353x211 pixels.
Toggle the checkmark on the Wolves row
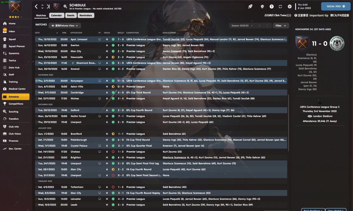click(x=37, y=99)
